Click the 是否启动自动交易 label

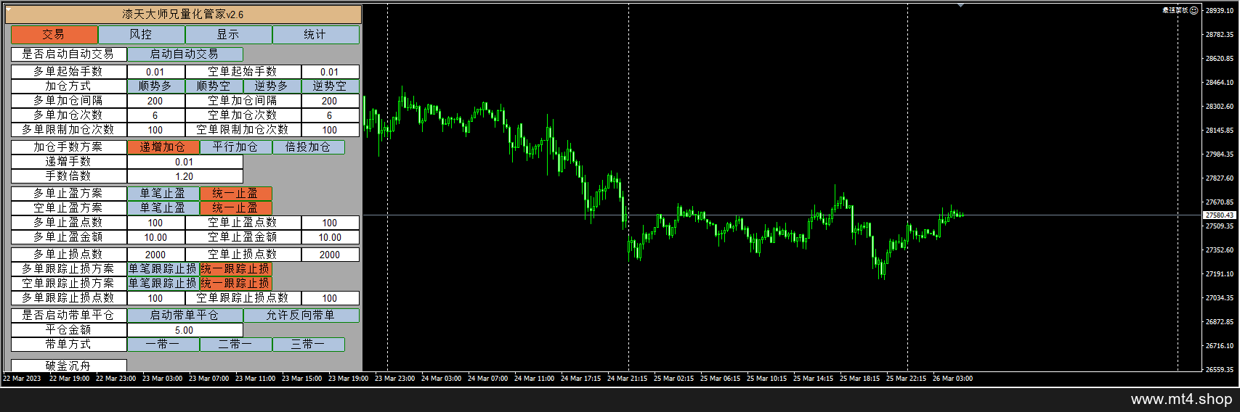pos(69,54)
